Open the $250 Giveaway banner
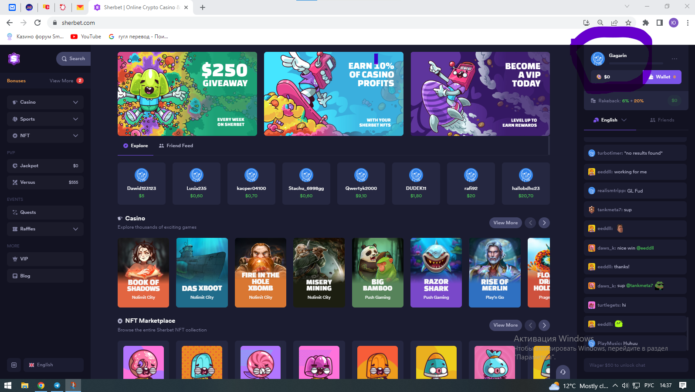 tap(187, 94)
